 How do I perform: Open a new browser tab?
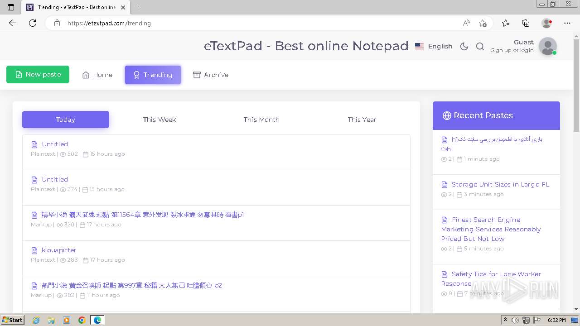tap(138, 7)
